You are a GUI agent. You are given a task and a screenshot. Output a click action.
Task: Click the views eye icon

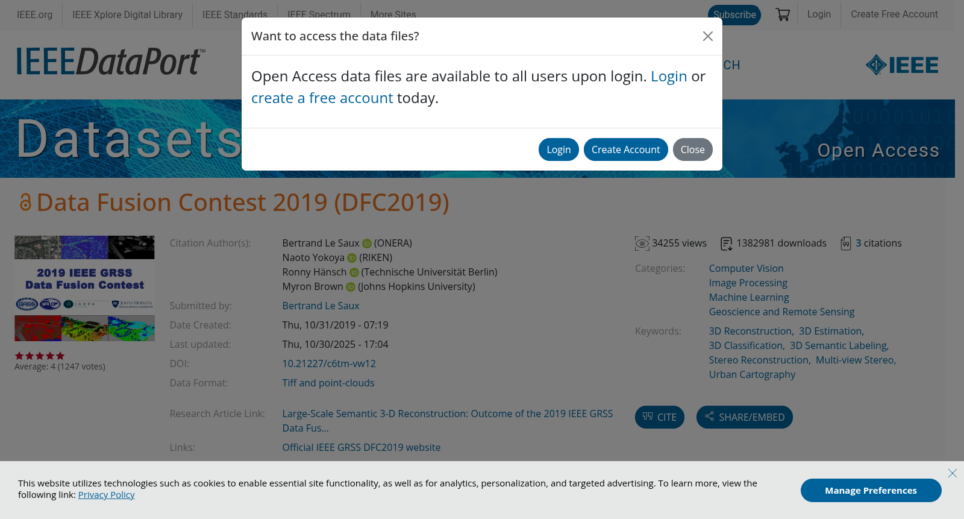click(642, 244)
